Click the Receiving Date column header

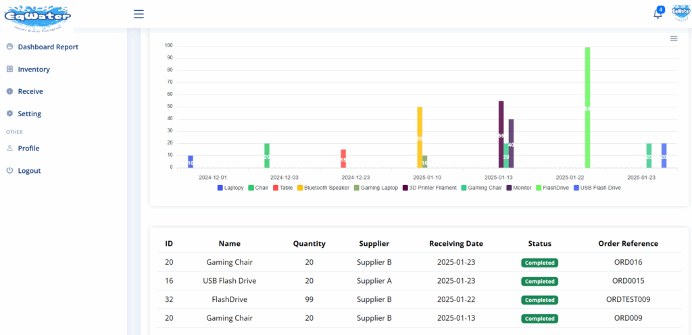pos(455,244)
